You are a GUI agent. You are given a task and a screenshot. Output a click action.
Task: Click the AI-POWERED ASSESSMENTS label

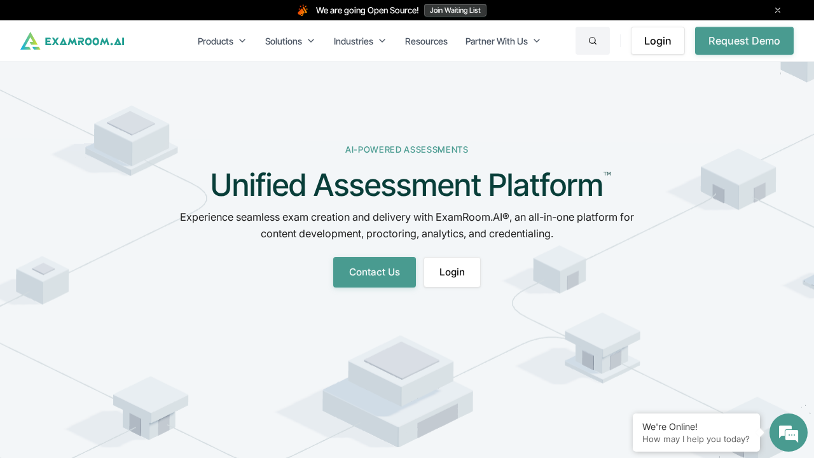tap(406, 149)
